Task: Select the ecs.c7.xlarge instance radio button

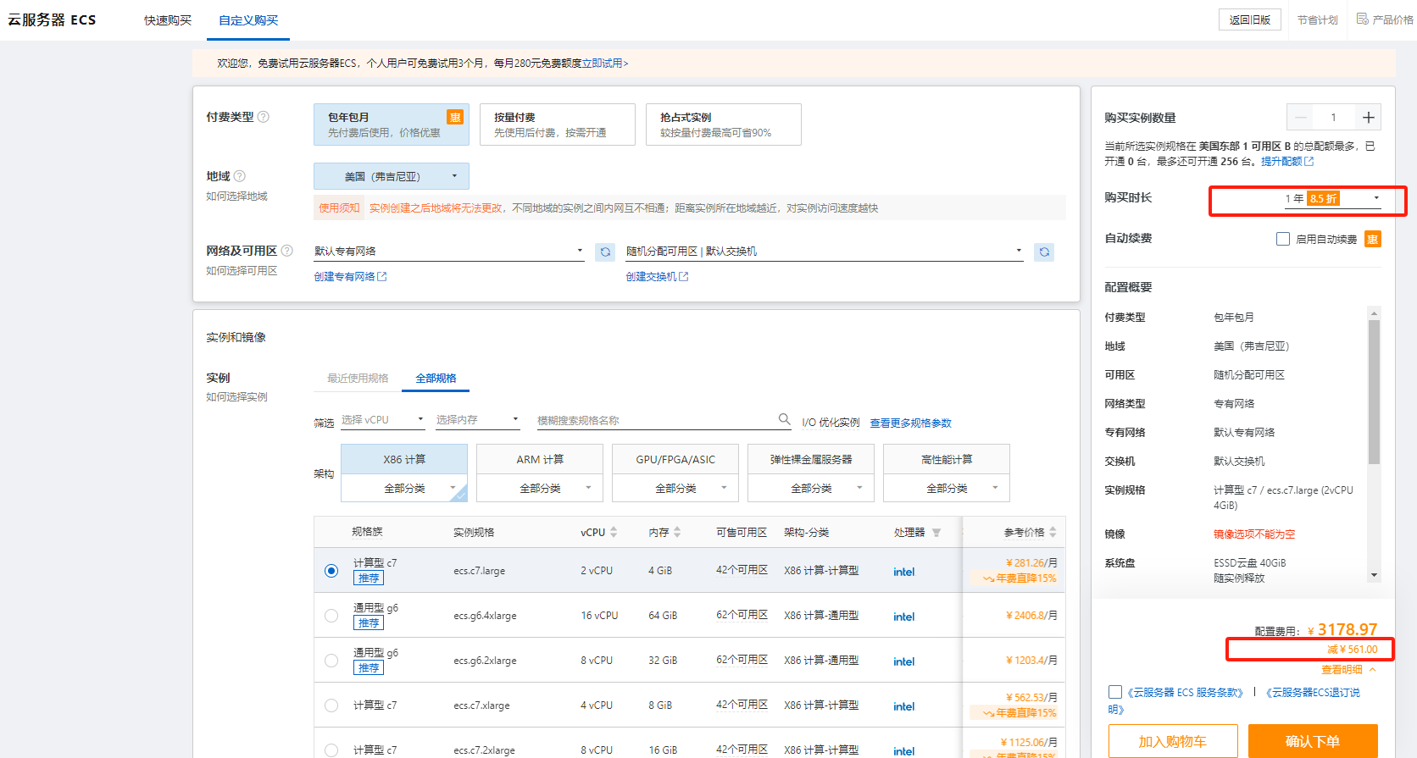Action: point(331,705)
